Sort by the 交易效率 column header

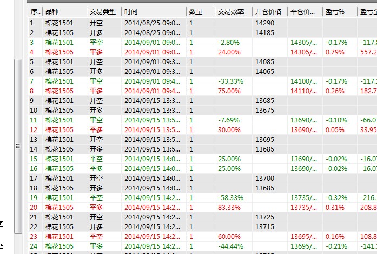pyautogui.click(x=234, y=11)
